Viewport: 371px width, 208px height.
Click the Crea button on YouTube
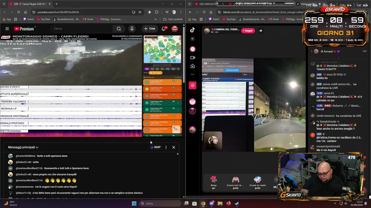[x=150, y=29]
